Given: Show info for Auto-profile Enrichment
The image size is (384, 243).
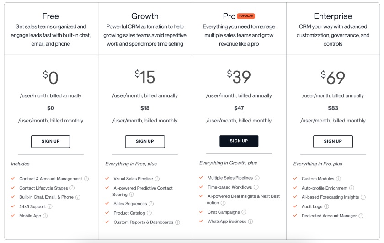Looking at the screenshot, I should 352,188.
